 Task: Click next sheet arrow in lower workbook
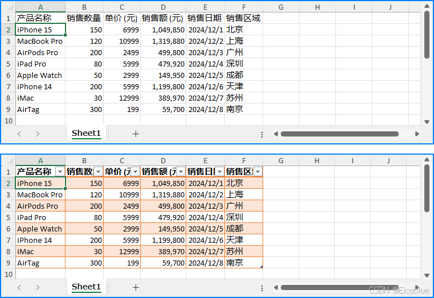click(x=38, y=288)
